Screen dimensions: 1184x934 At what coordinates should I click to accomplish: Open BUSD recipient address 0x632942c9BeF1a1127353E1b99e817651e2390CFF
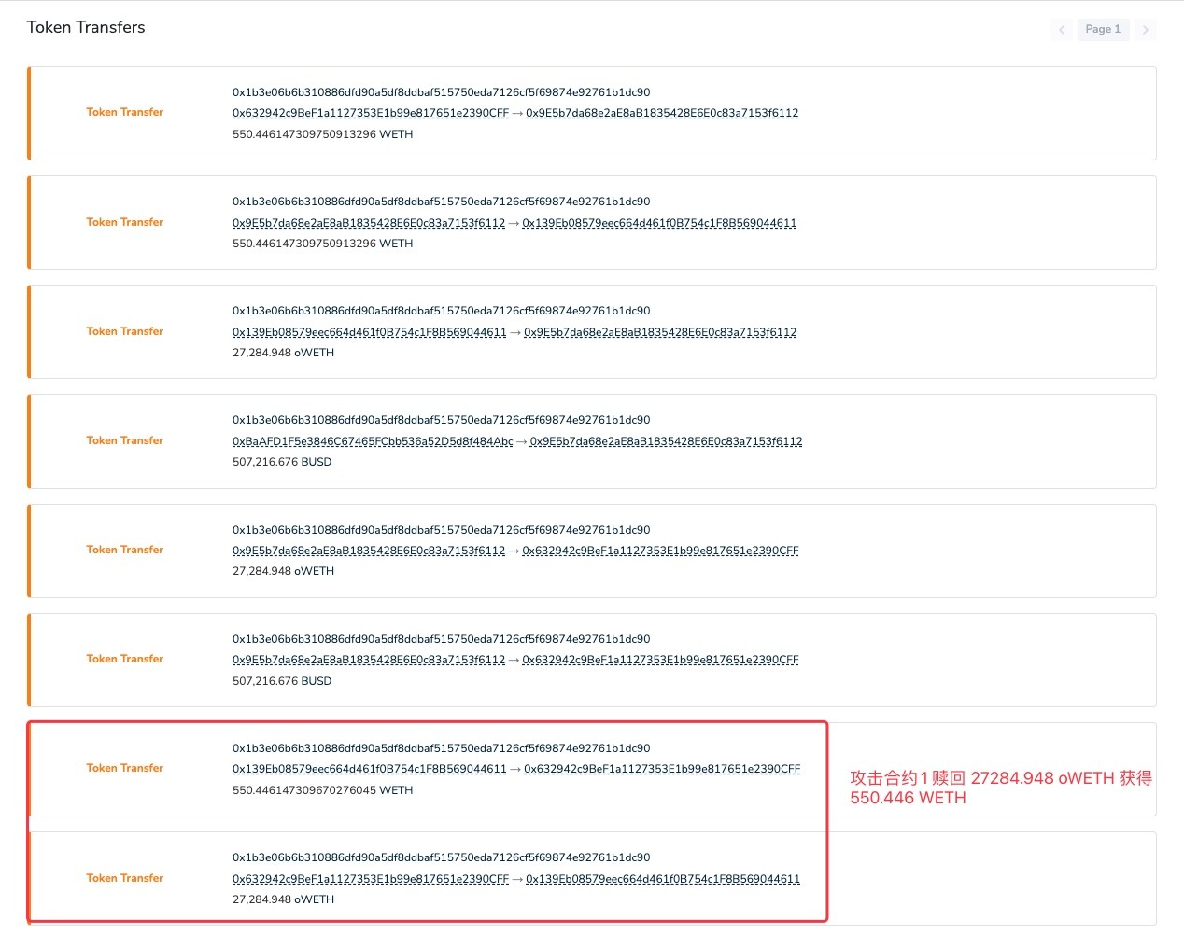[x=660, y=660]
